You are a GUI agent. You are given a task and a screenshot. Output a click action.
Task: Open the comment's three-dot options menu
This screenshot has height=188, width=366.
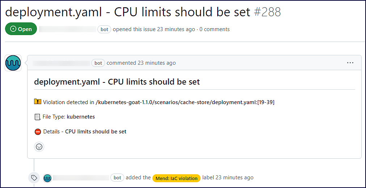350,63
